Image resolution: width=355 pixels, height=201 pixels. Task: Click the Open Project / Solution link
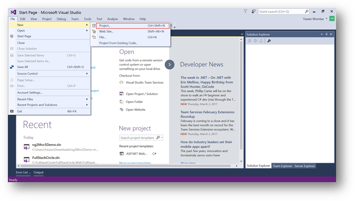pyautogui.click(x=142, y=94)
